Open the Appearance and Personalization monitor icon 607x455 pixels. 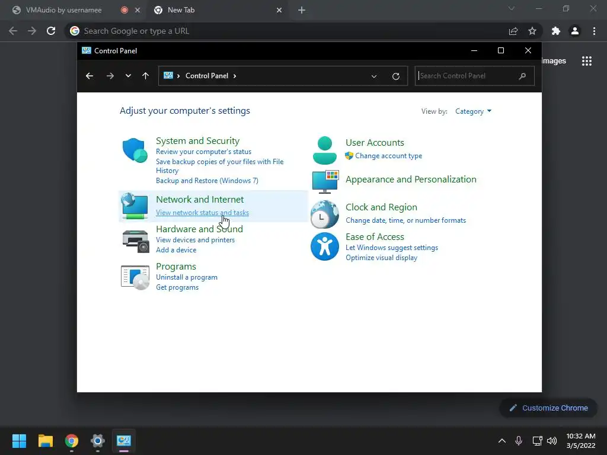(x=325, y=181)
